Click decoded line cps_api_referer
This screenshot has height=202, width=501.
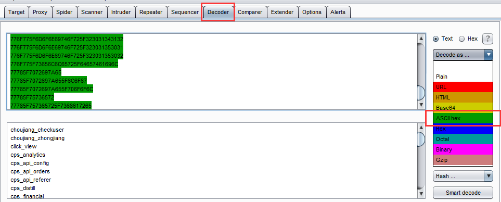[31, 180]
